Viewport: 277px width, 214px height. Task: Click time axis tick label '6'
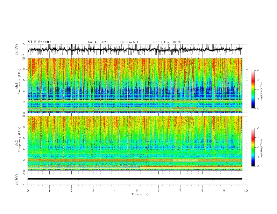158,191
